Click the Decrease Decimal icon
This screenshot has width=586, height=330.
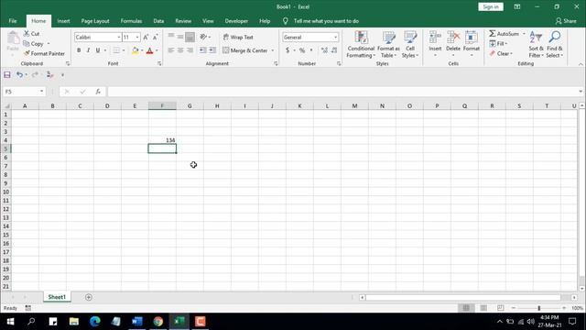[x=334, y=50]
